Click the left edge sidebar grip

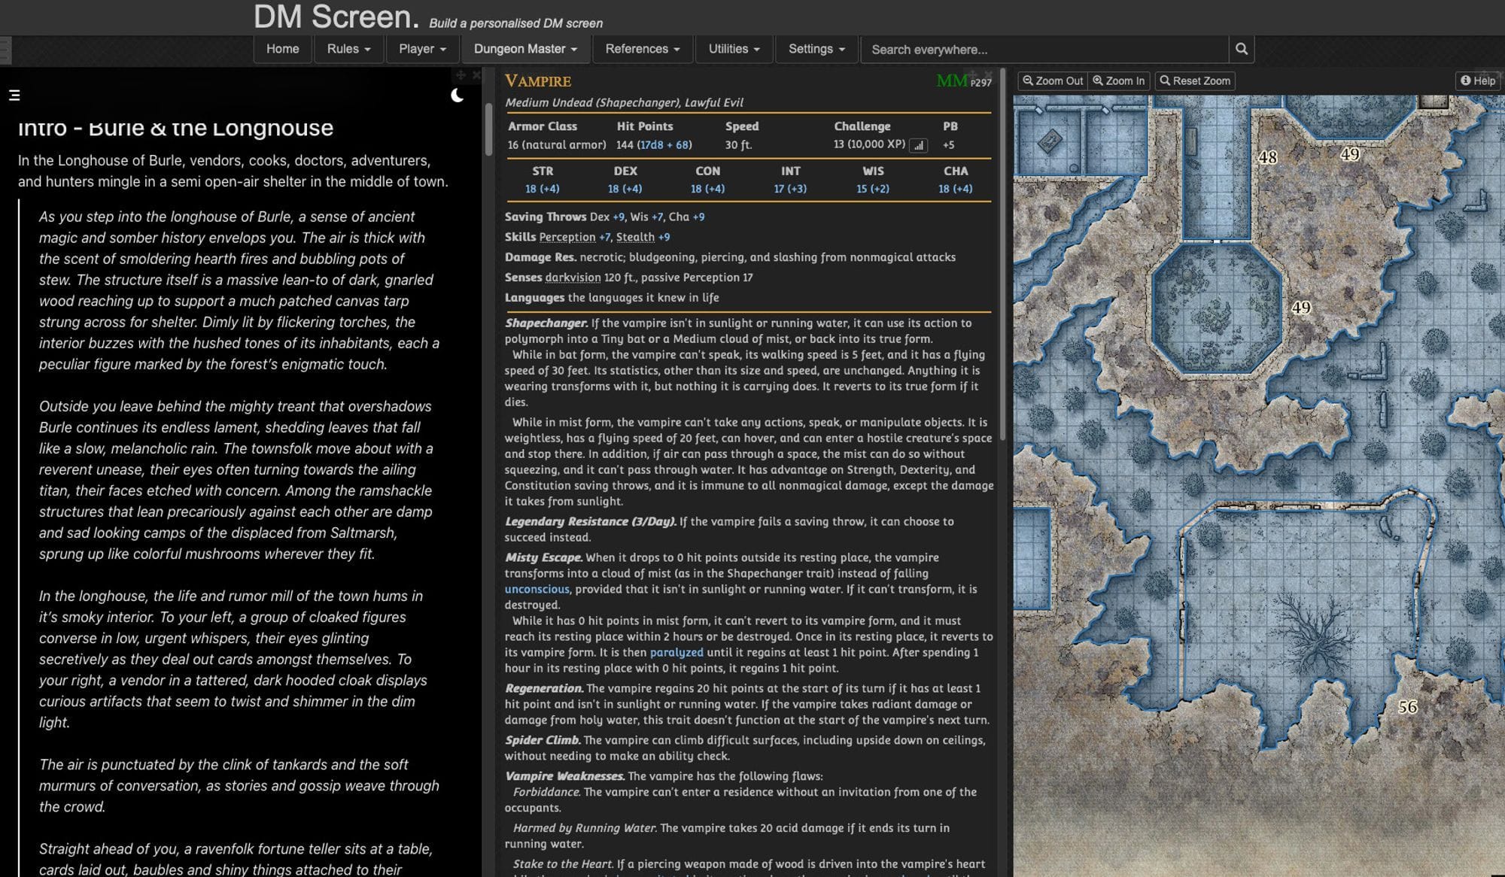(x=5, y=50)
